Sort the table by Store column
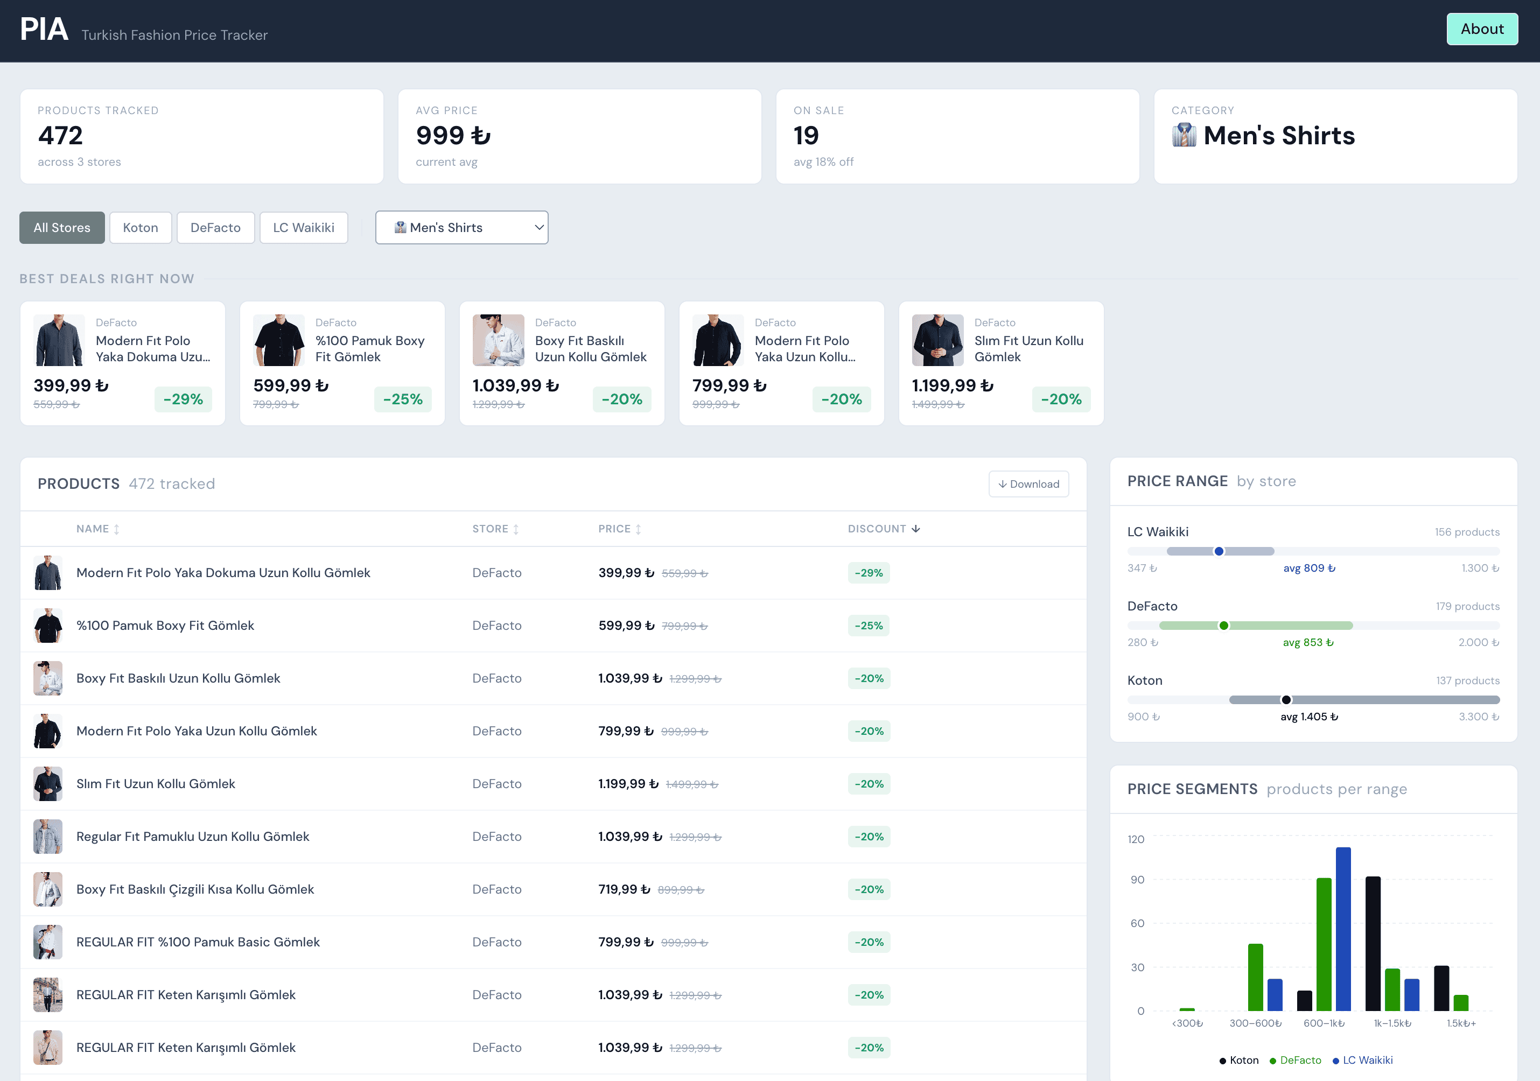1540x1081 pixels. (x=495, y=529)
